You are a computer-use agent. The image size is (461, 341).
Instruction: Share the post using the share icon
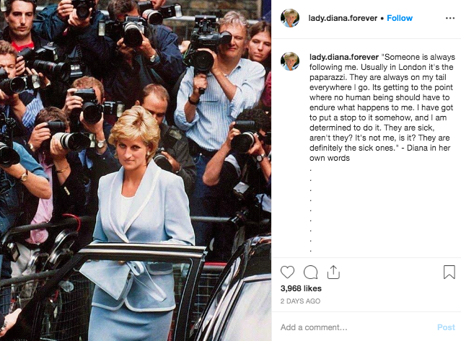pos(333,272)
